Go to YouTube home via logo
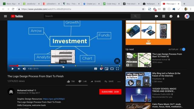Screen dimensions: 194x109 click(17, 16)
